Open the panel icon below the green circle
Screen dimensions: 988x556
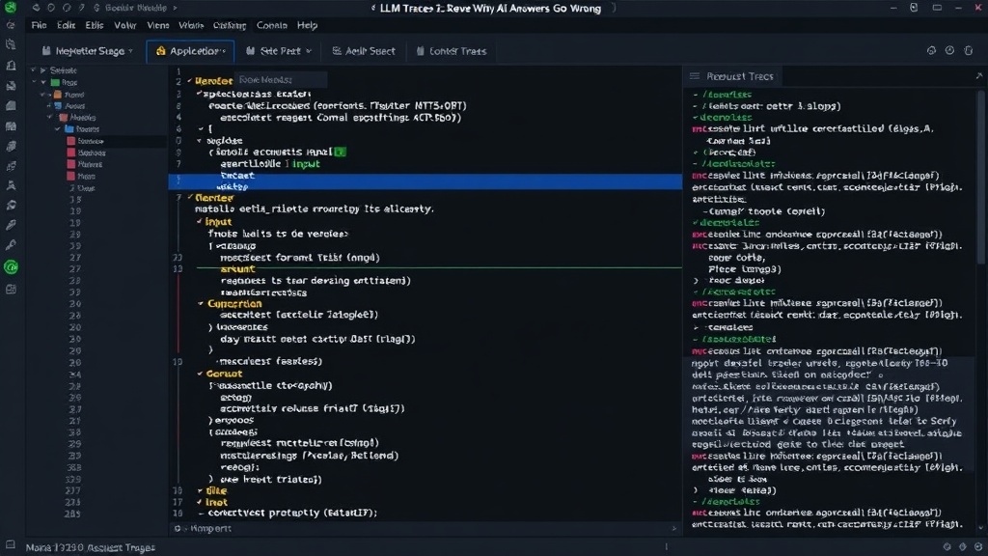point(11,290)
